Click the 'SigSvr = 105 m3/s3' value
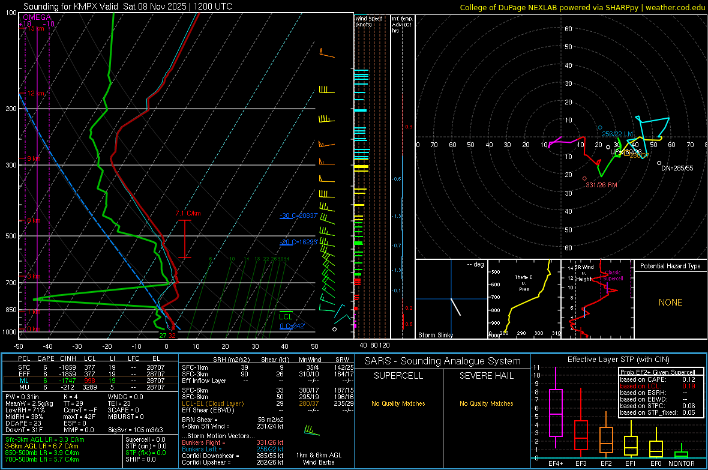 coord(136,430)
